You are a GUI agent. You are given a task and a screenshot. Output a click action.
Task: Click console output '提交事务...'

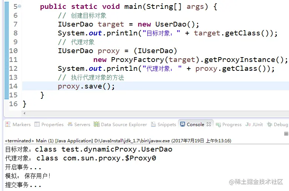click(x=23, y=185)
